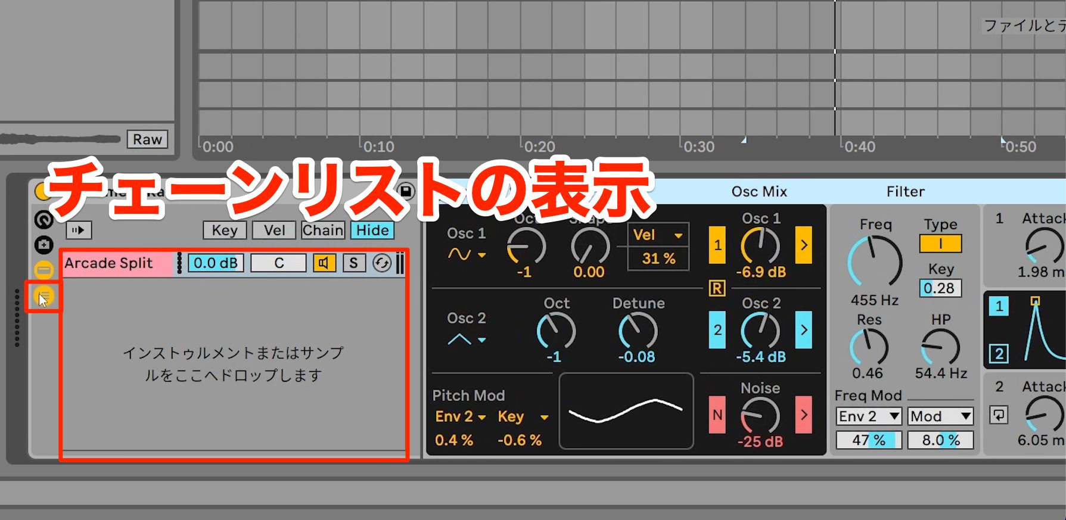Click the Hide zone editor button

[x=372, y=231]
